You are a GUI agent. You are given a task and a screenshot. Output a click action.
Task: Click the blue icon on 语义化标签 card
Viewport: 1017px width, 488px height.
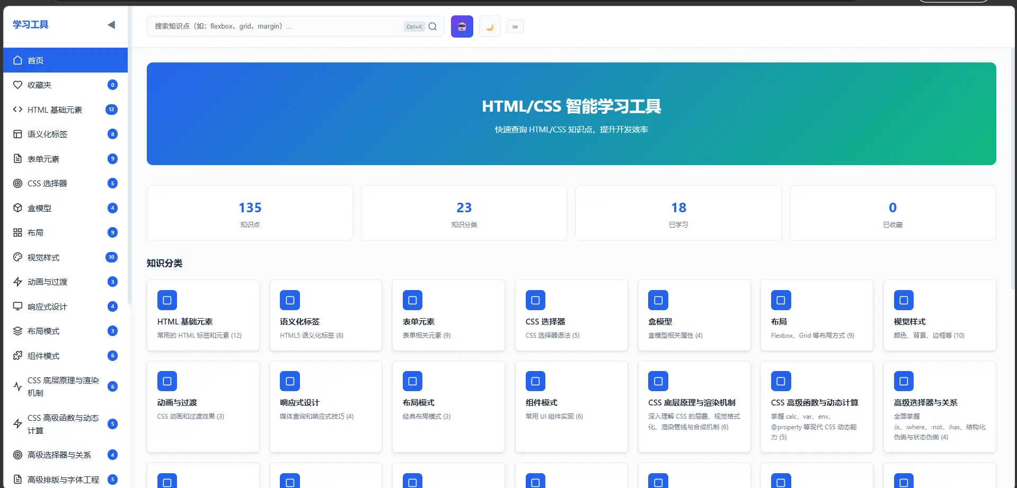[x=290, y=300]
